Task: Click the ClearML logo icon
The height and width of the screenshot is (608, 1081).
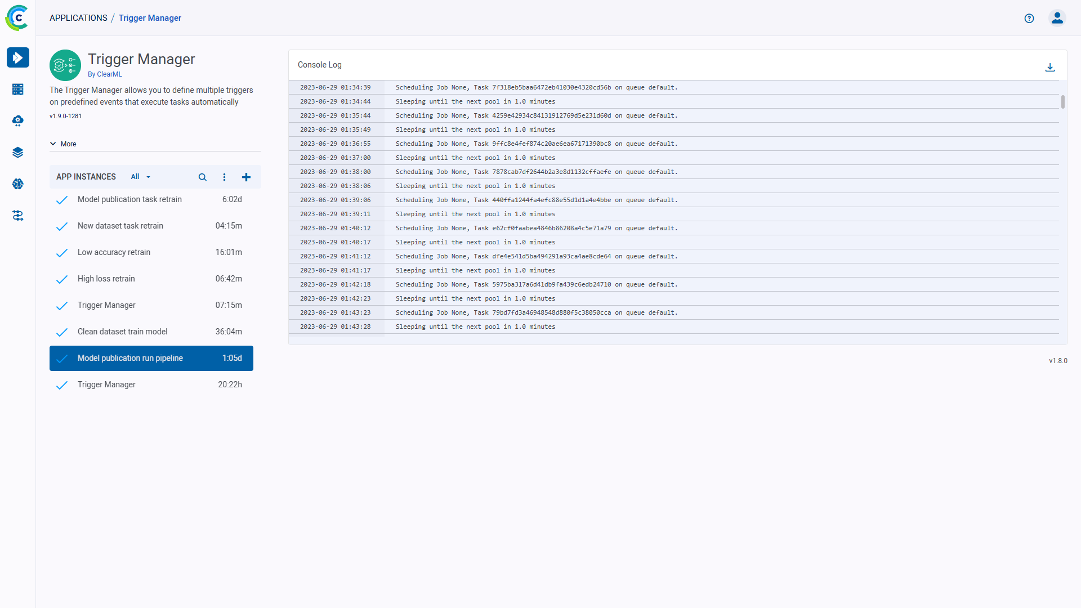Action: pyautogui.click(x=17, y=18)
